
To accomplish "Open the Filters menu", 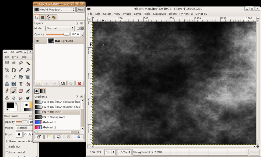I will pyautogui.click(x=173, y=14).
